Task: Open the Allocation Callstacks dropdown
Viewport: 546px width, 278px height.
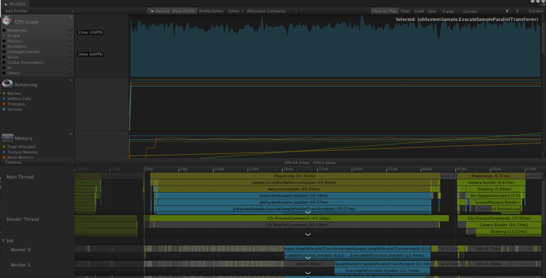Action: (x=272, y=11)
